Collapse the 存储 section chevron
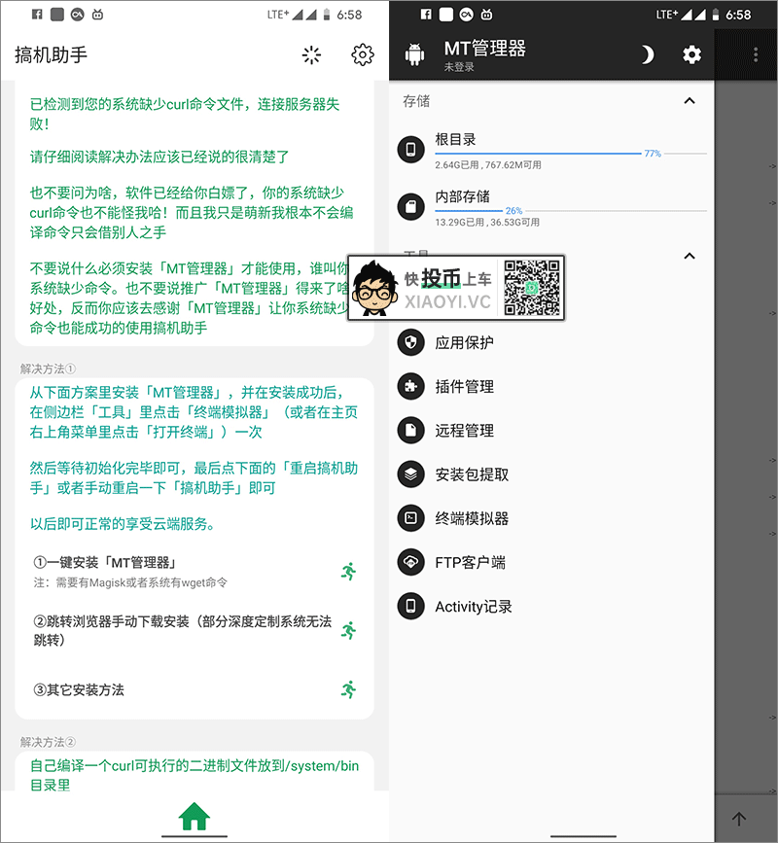This screenshot has width=778, height=843. (x=690, y=100)
